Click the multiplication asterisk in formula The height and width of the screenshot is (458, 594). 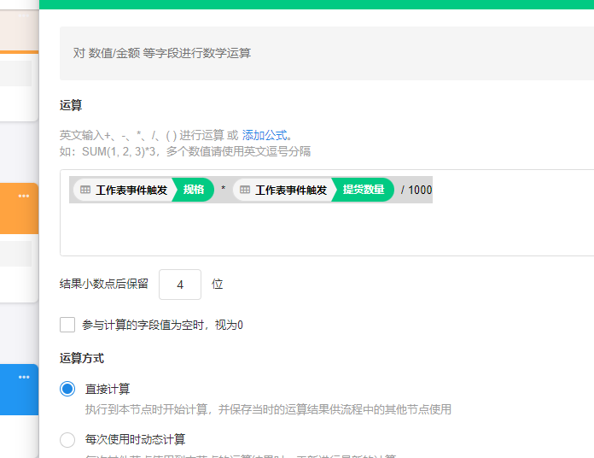224,189
